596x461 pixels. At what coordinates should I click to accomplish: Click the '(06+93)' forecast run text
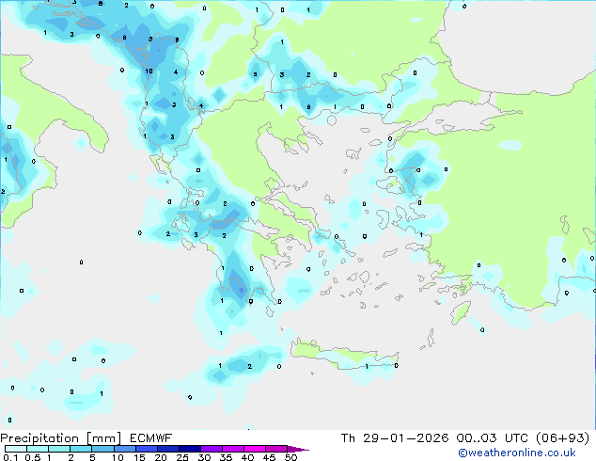[x=562, y=438]
